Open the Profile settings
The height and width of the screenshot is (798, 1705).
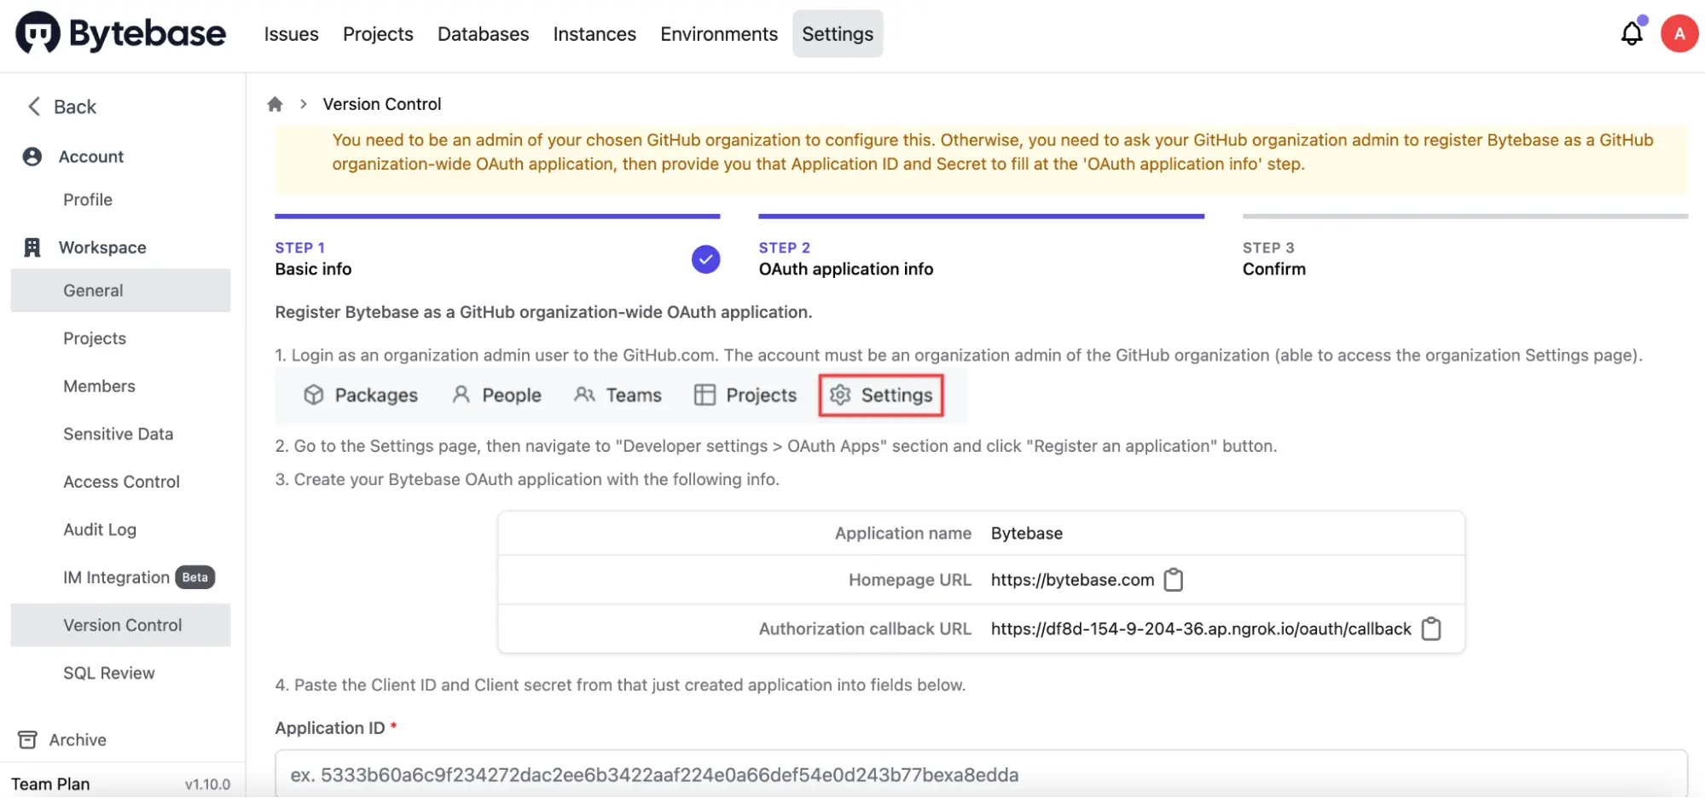[x=88, y=199]
